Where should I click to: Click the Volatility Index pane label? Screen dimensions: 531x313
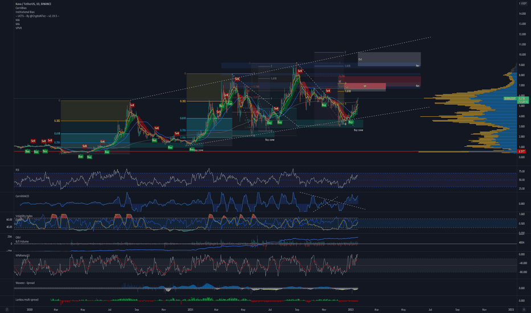coord(24,216)
